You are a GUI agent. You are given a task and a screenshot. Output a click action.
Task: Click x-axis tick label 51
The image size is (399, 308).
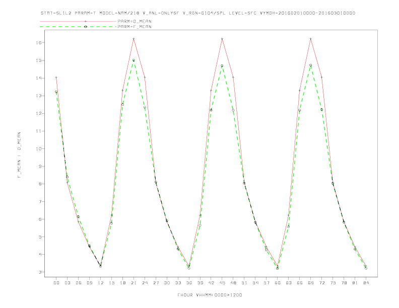pyautogui.click(x=244, y=283)
